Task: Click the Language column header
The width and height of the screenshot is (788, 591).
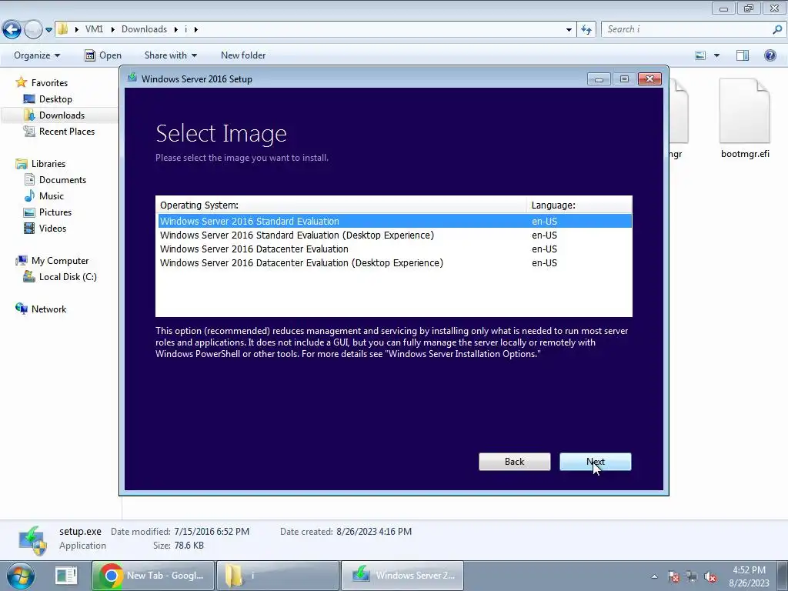Action: pyautogui.click(x=579, y=205)
